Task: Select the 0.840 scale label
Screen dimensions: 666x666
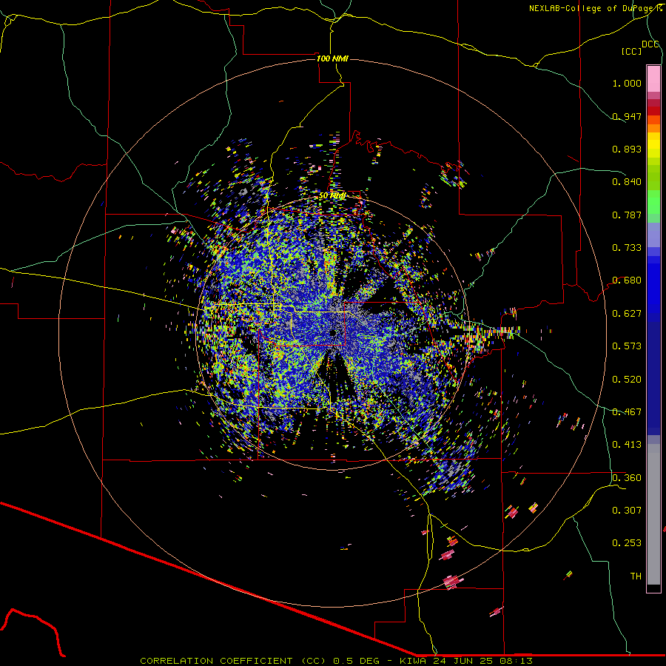Action: [x=627, y=182]
